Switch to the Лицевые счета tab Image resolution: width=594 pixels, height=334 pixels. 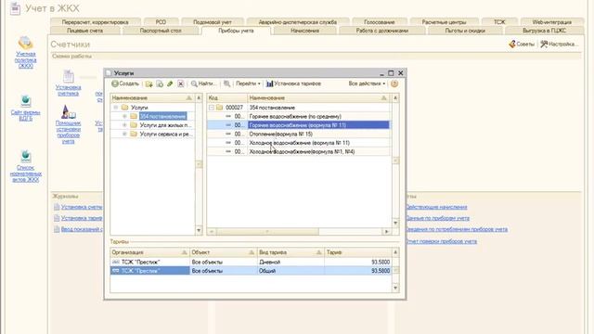click(x=84, y=31)
